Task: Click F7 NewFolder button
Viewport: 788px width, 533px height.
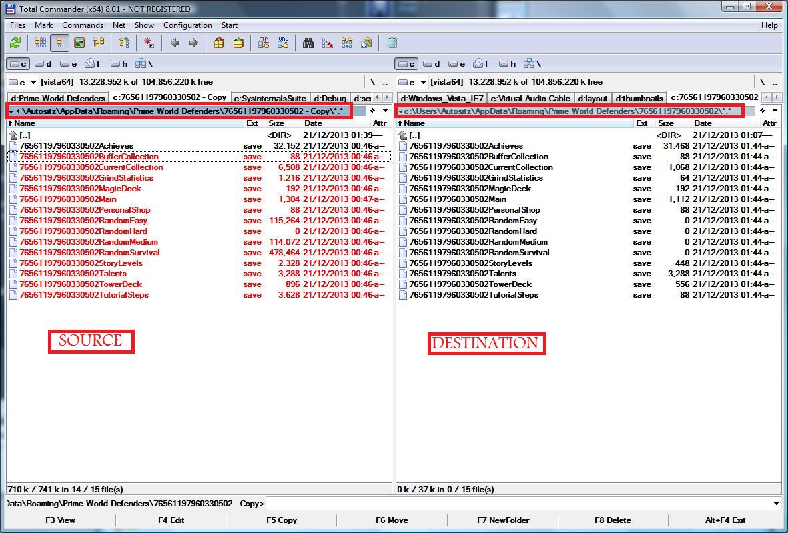Action: 503,520
